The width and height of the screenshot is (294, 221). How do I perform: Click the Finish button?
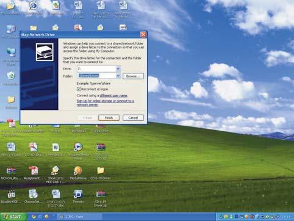point(109,118)
